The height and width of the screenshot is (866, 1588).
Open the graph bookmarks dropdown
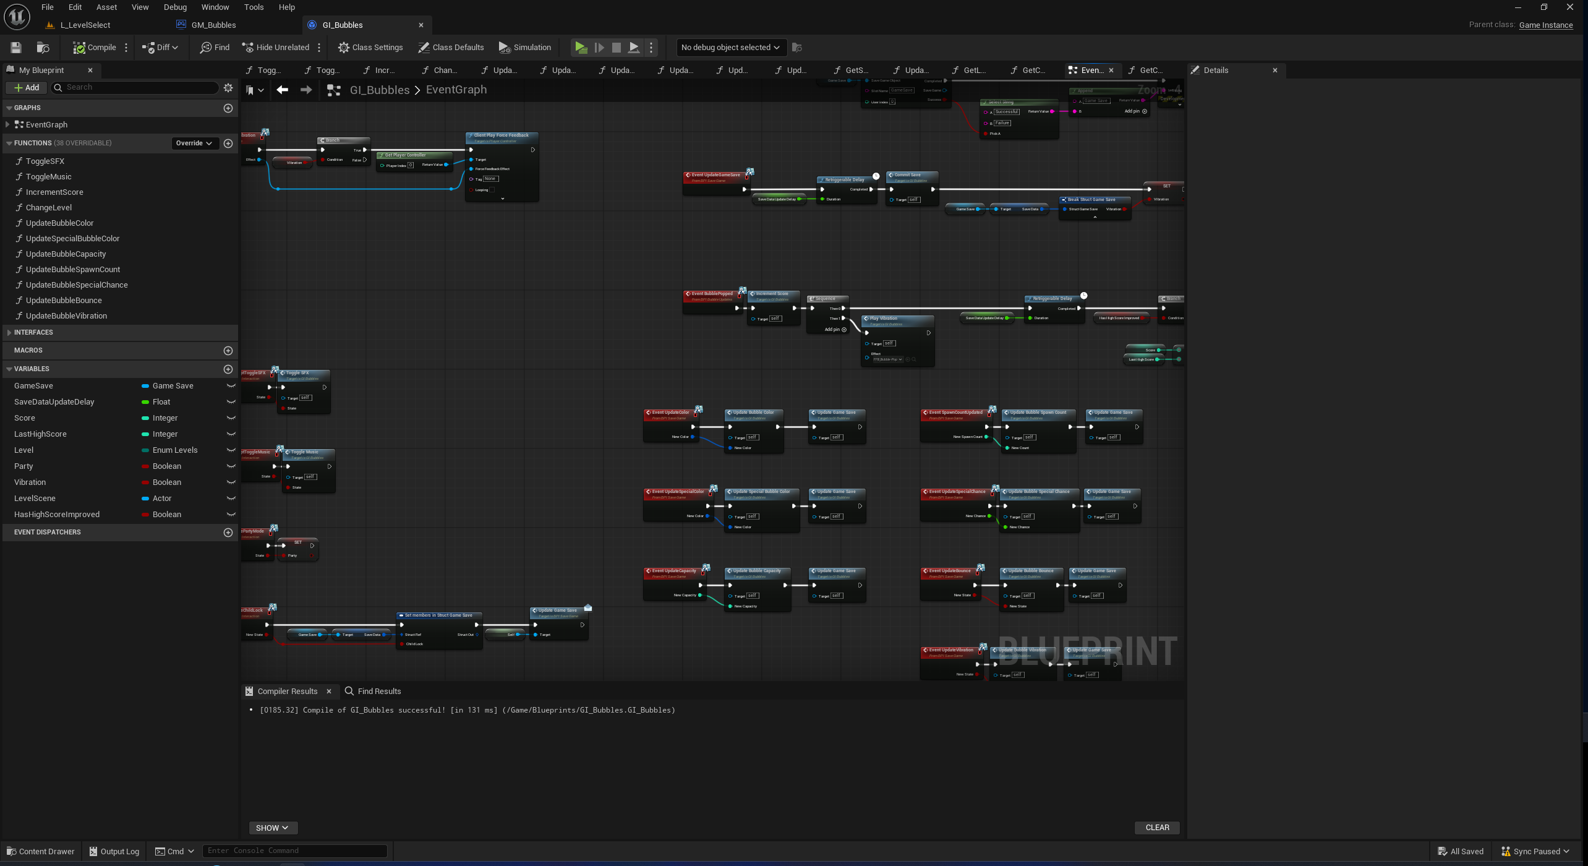click(x=254, y=90)
